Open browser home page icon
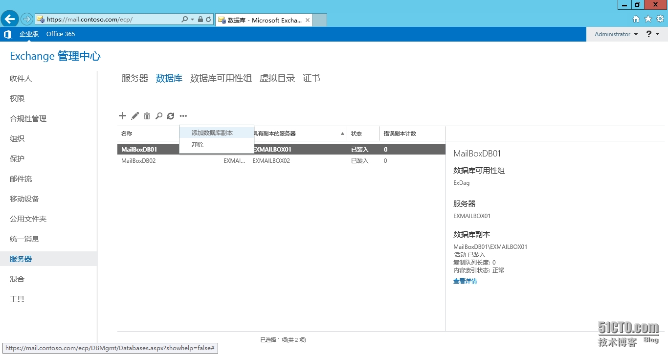Image resolution: width=668 pixels, height=356 pixels. coord(636,19)
